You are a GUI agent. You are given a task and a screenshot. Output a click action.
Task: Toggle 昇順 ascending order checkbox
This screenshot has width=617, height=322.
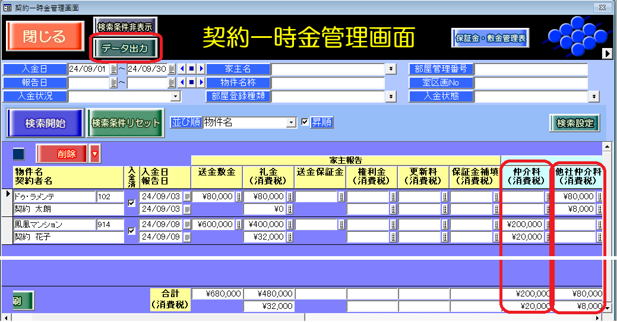point(305,122)
